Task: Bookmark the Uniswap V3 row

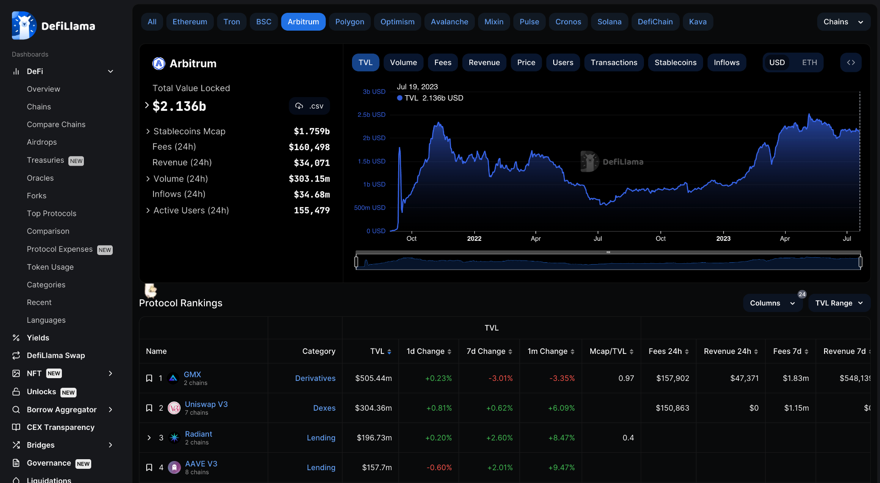Action: pos(149,408)
